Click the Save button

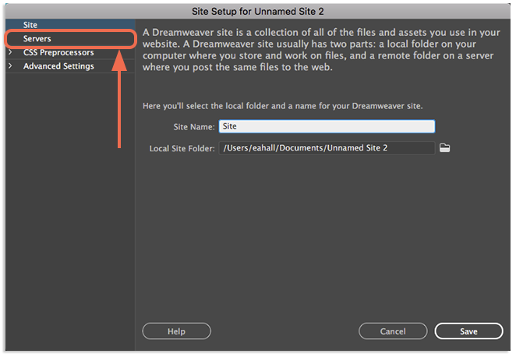tap(468, 331)
